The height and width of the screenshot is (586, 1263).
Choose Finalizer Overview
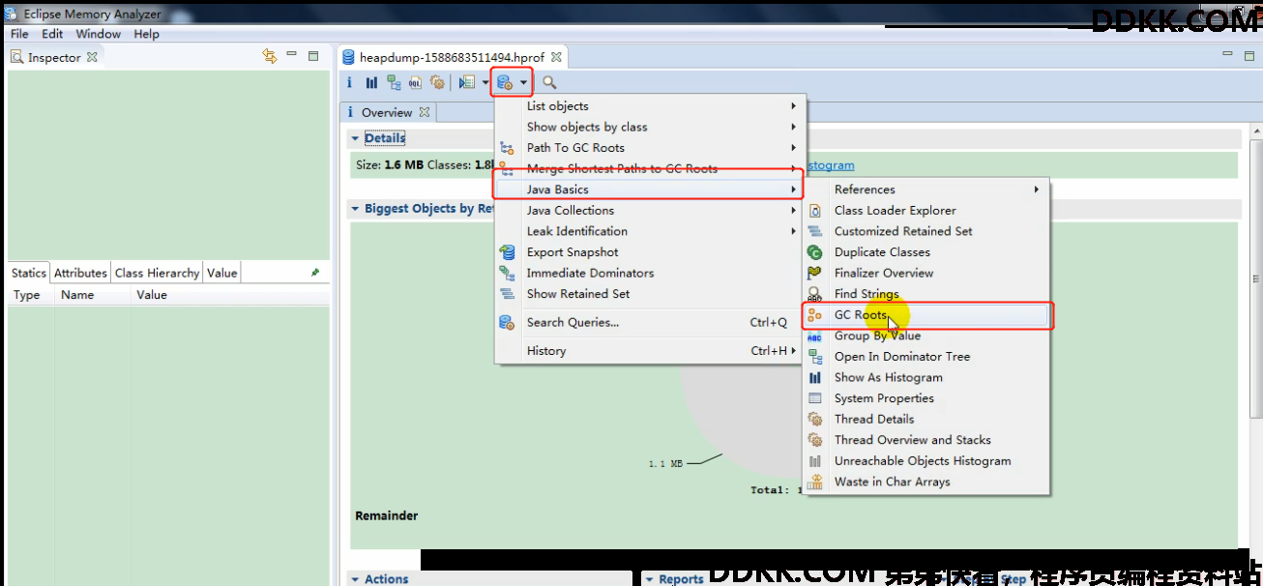[x=926, y=273]
